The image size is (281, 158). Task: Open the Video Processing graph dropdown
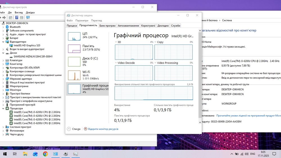[x=155, y=63]
